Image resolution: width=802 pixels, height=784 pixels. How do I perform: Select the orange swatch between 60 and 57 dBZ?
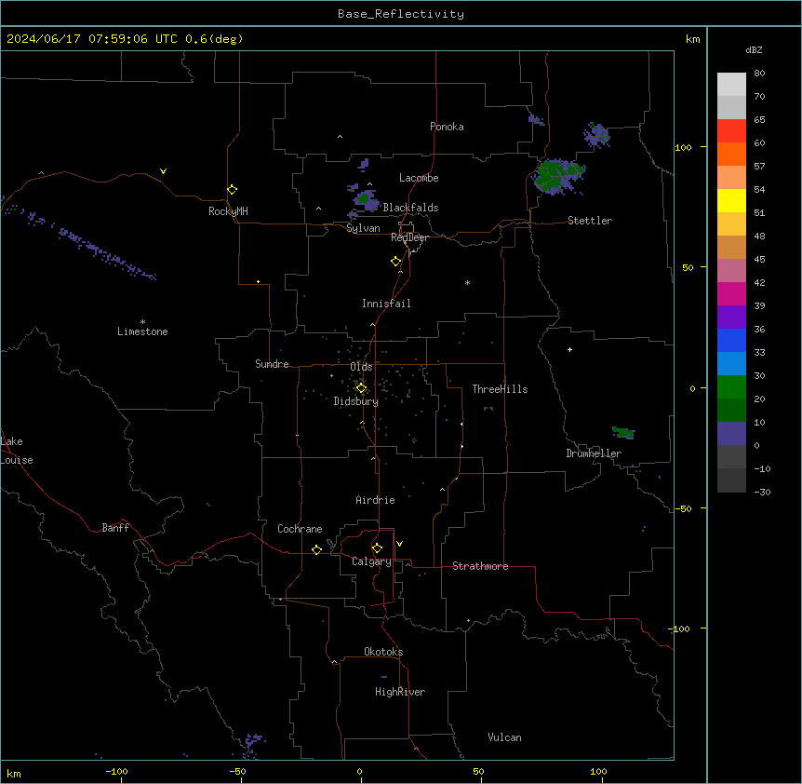731,154
